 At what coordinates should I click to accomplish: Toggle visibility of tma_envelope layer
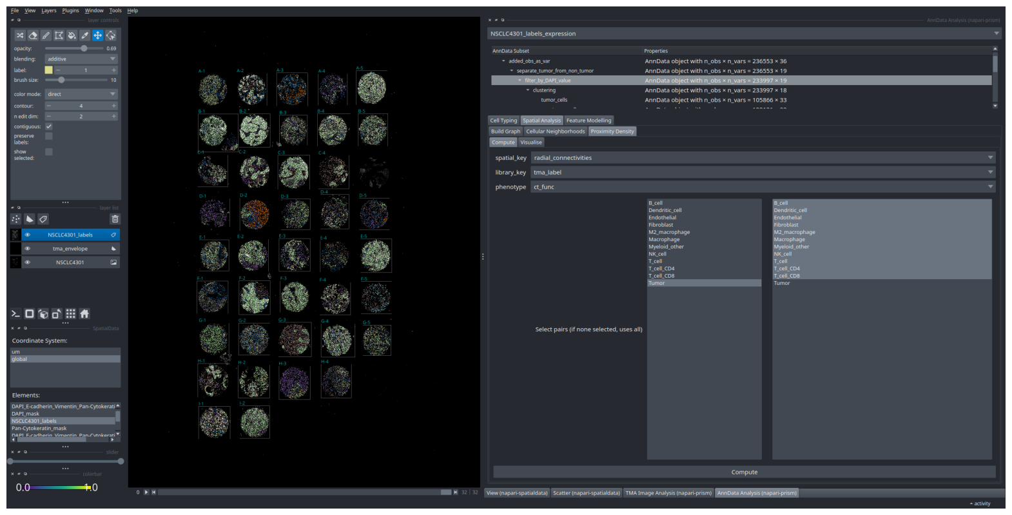(x=27, y=248)
